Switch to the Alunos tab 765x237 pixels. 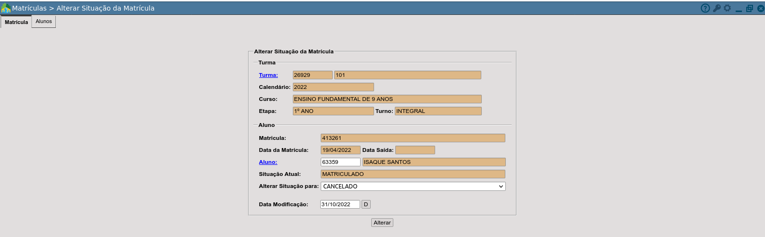click(x=44, y=22)
